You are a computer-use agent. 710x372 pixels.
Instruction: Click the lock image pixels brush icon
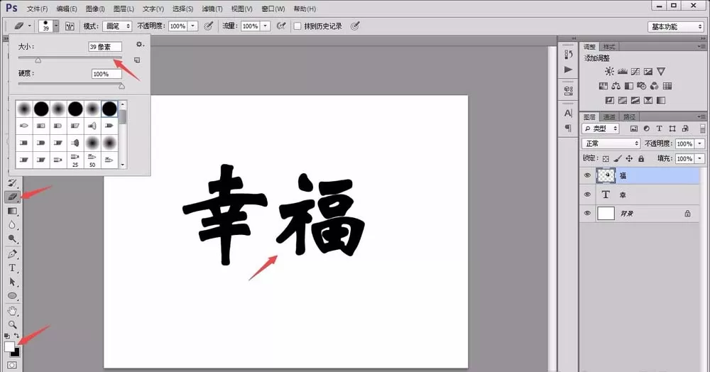click(x=618, y=158)
